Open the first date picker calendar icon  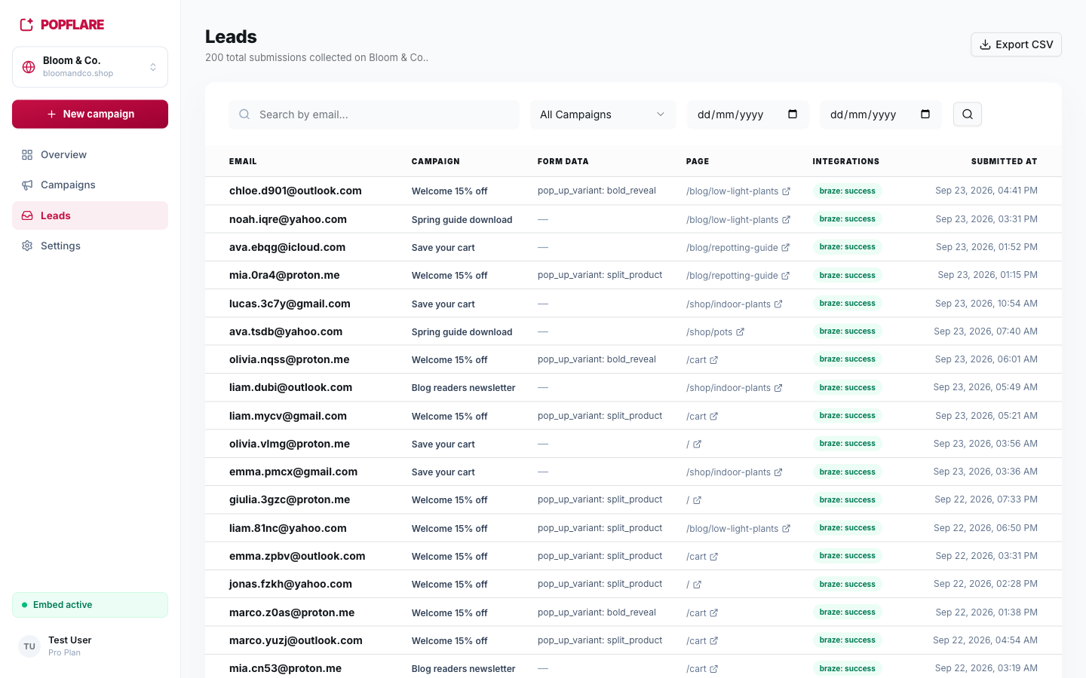793,115
